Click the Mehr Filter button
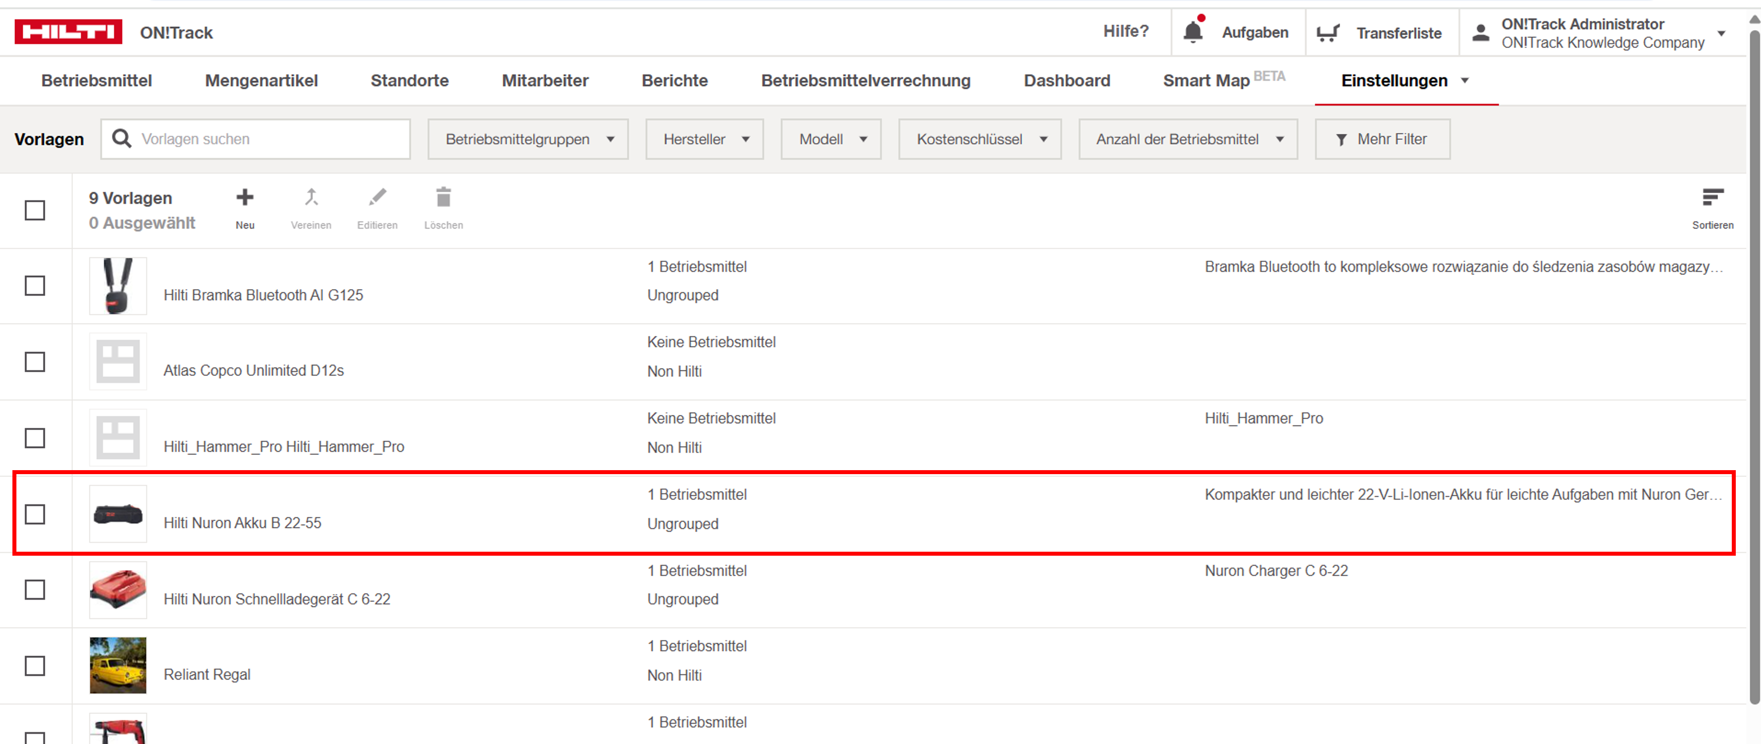Image resolution: width=1761 pixels, height=744 pixels. coord(1382,139)
